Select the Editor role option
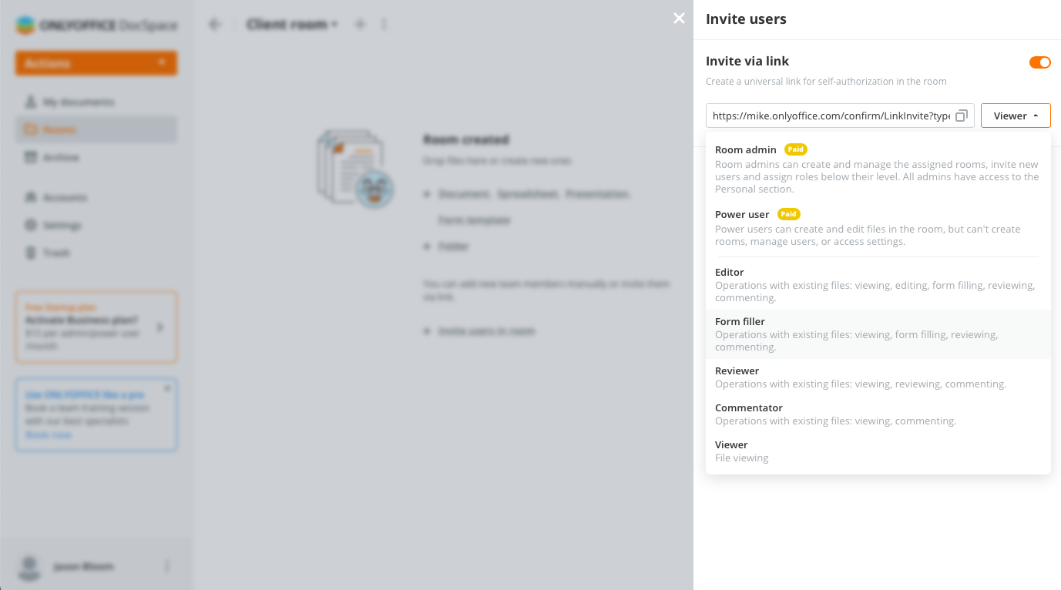Screen dimensions: 1061x590 pyautogui.click(x=878, y=285)
